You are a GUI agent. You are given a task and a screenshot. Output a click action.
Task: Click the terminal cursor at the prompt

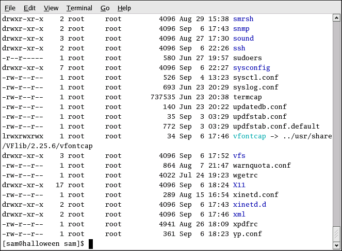[x=91, y=244]
